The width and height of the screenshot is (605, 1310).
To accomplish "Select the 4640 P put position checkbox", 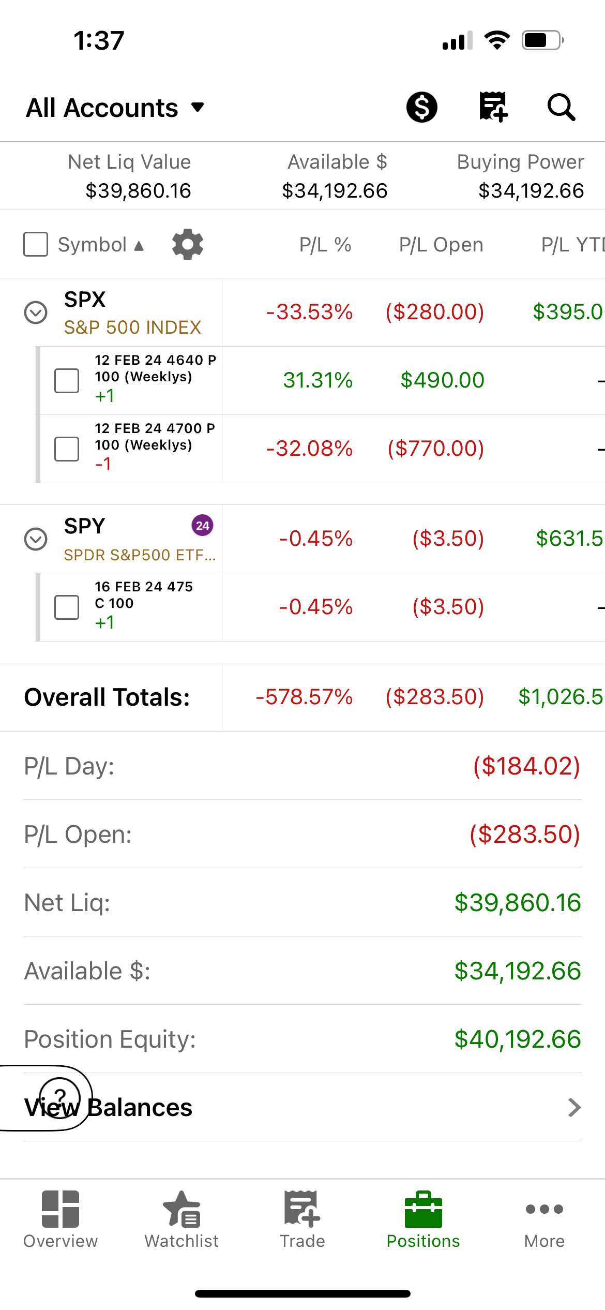I will 67,381.
